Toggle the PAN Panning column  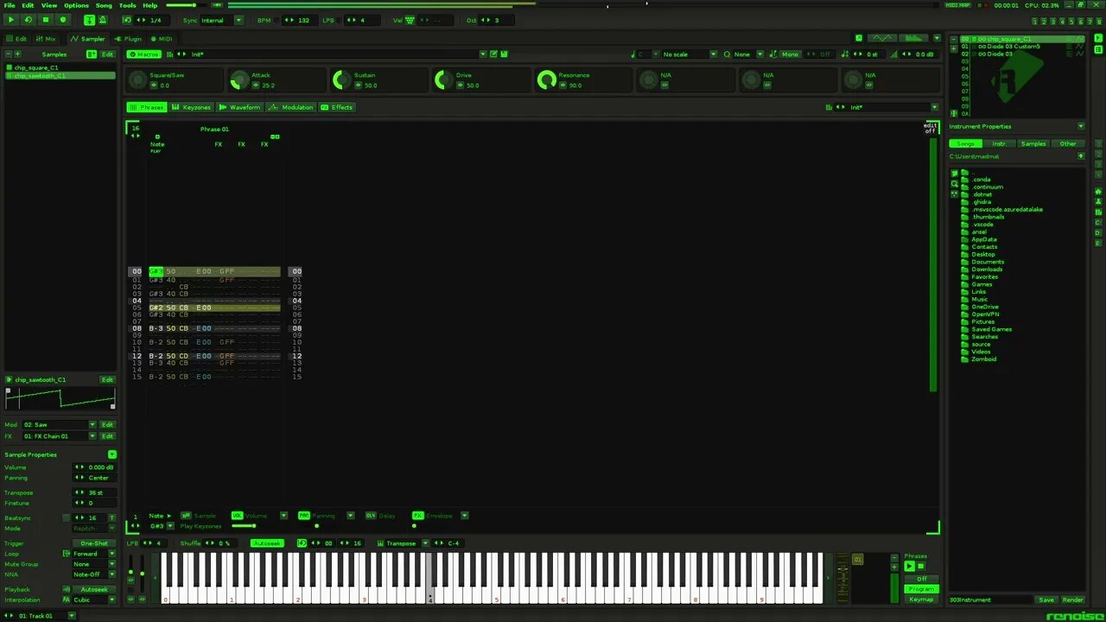[x=304, y=516]
